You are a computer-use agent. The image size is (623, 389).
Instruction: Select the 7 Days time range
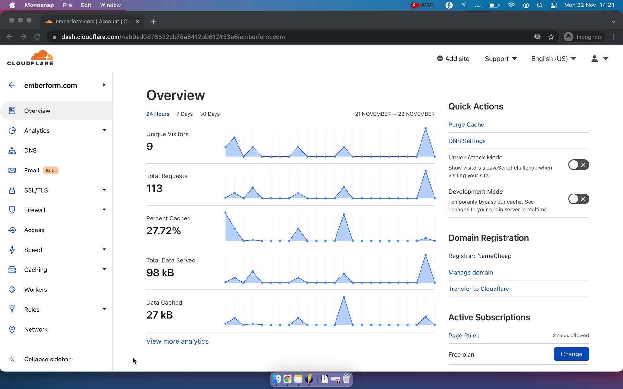[185, 114]
